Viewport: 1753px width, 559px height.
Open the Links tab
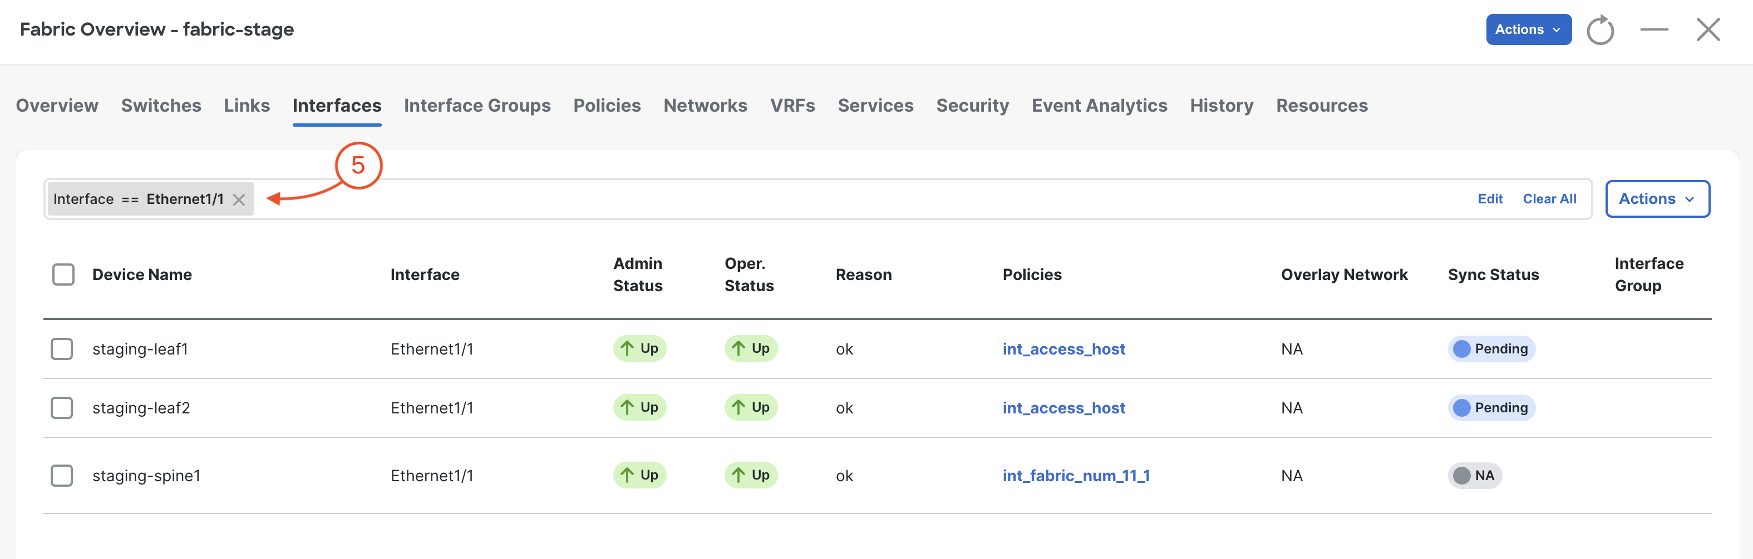pos(247,105)
